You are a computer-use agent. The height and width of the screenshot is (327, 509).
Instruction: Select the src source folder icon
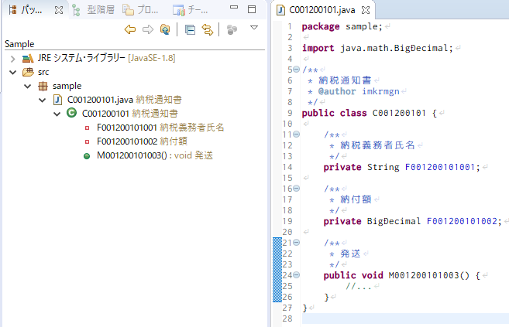[x=28, y=72]
